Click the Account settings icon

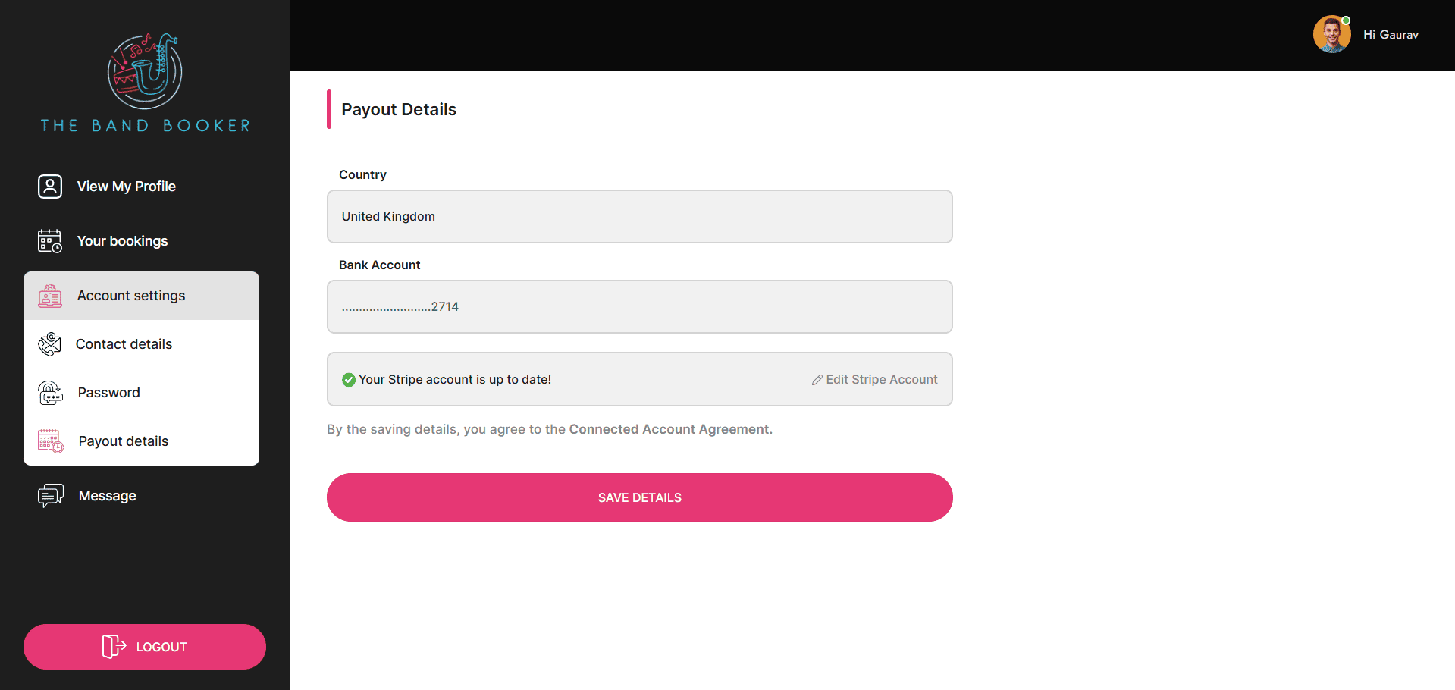[50, 296]
